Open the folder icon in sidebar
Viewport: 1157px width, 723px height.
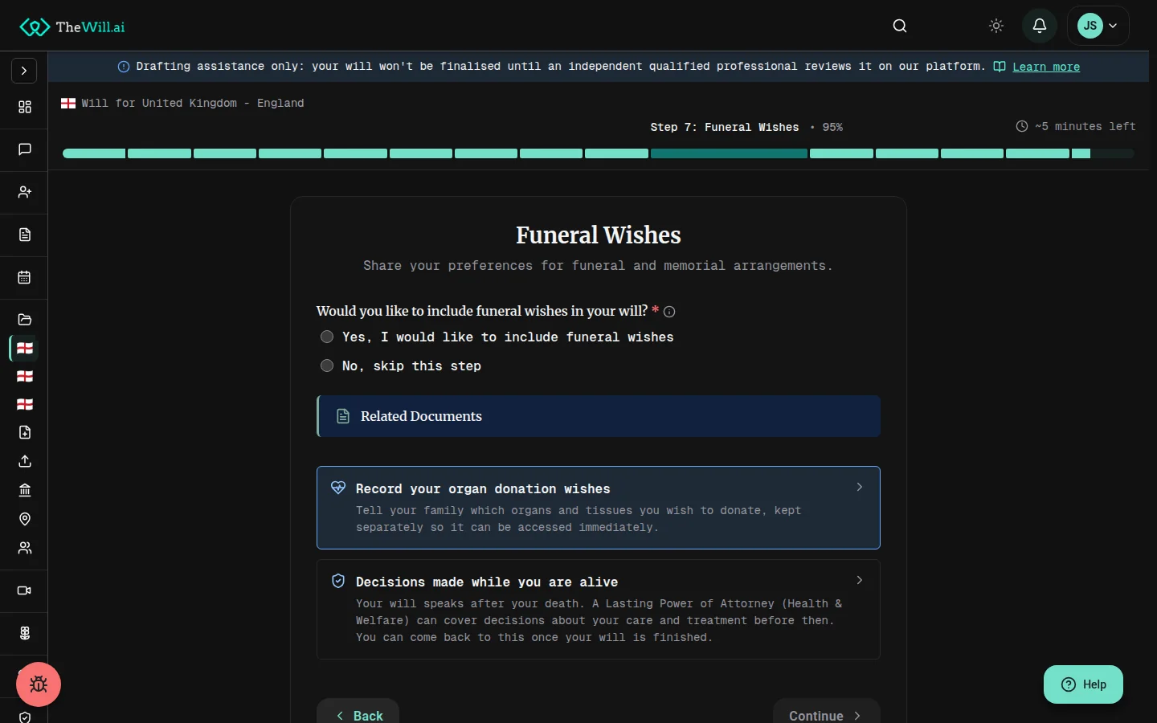coord(25,320)
